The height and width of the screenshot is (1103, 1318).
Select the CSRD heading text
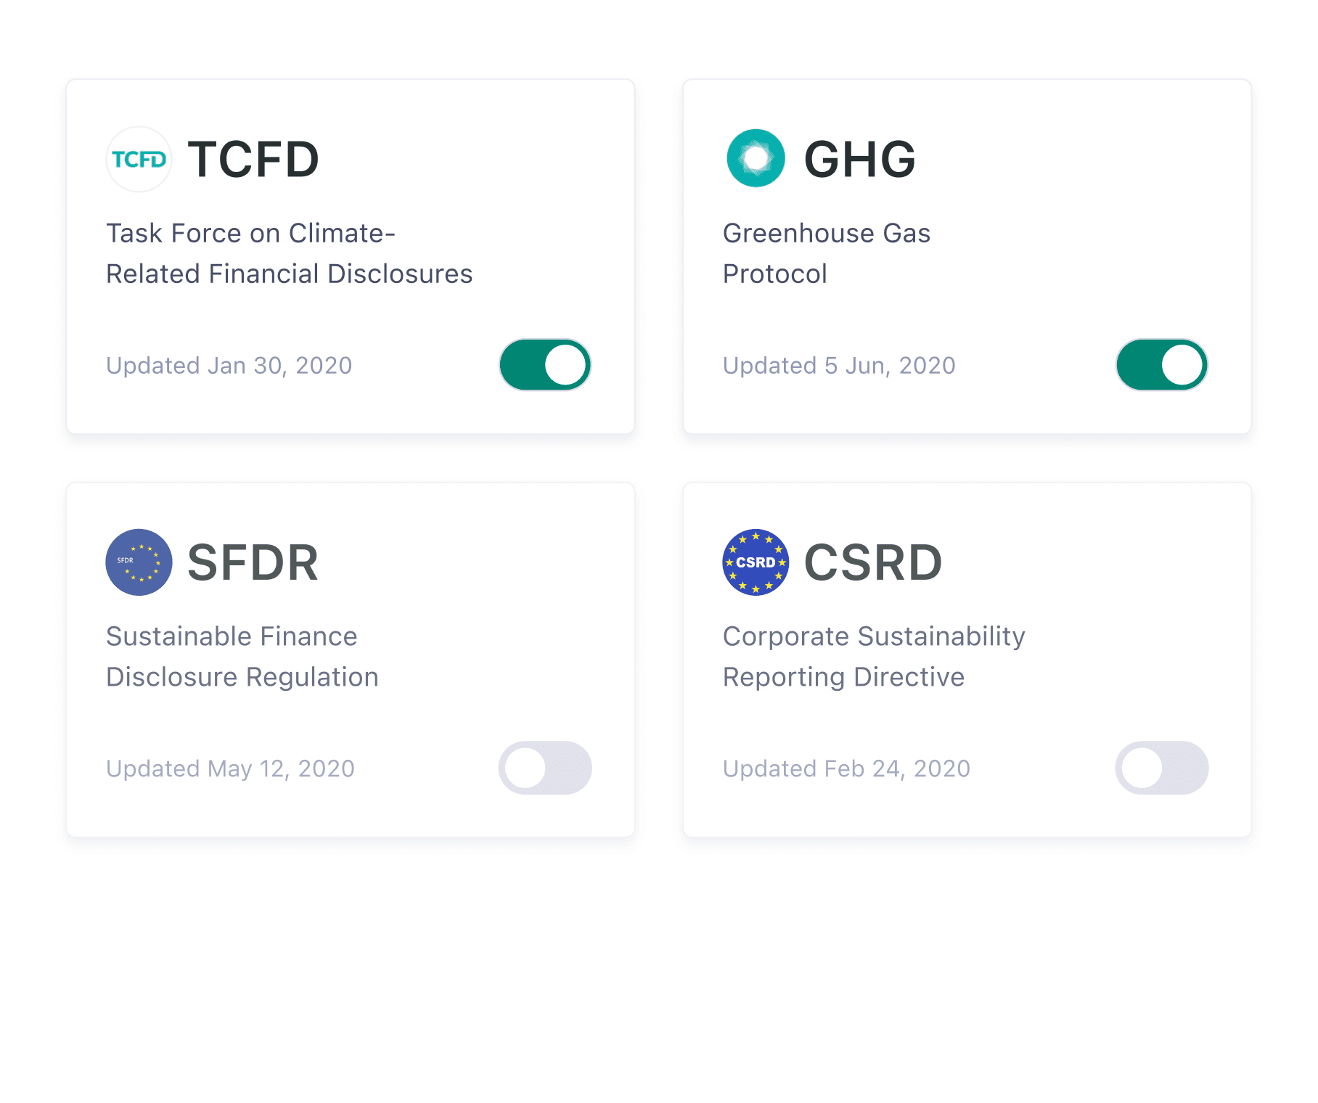(x=873, y=563)
